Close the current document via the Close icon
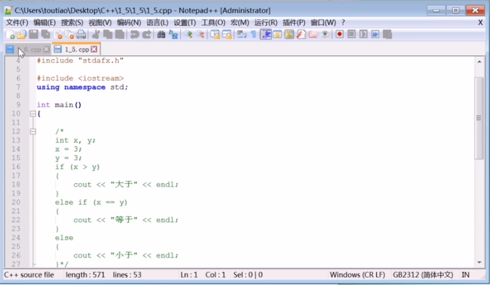The width and height of the screenshot is (490, 285). point(58,34)
